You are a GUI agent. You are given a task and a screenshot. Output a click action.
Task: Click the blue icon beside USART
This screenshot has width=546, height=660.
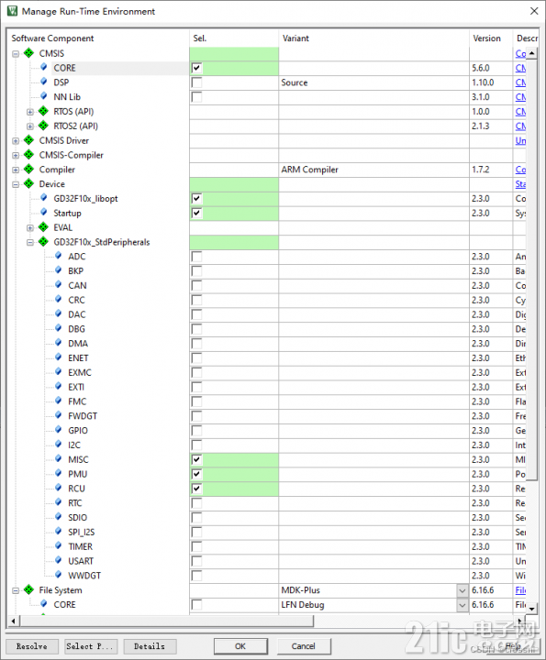pyautogui.click(x=59, y=560)
